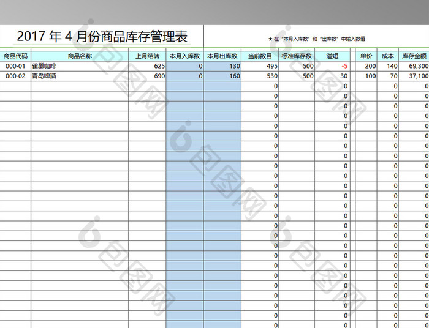Click the 标准库存数 column header

tap(297, 56)
